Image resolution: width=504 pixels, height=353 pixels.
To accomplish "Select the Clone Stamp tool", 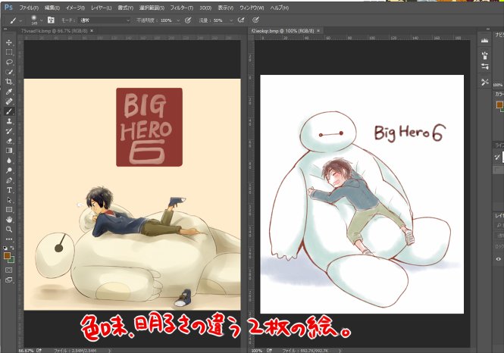I will (9, 121).
